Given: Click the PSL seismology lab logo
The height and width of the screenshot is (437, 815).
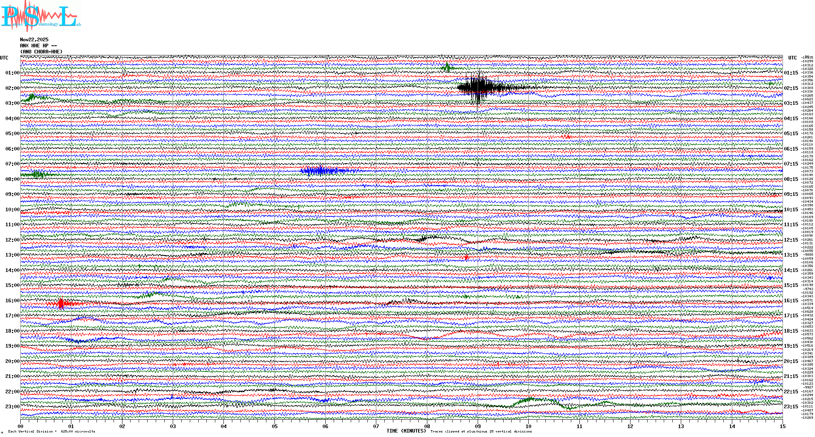Looking at the screenshot, I should (x=41, y=16).
